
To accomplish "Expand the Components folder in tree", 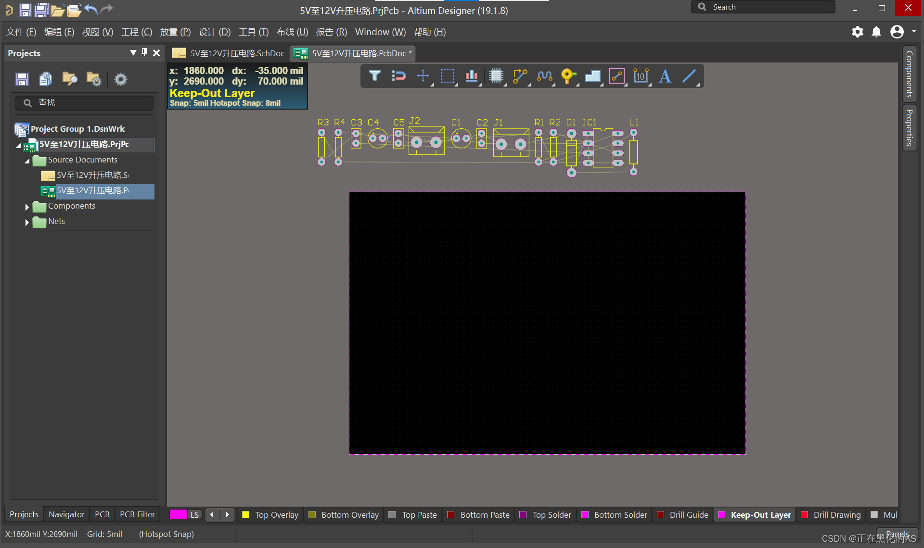I will click(x=27, y=207).
